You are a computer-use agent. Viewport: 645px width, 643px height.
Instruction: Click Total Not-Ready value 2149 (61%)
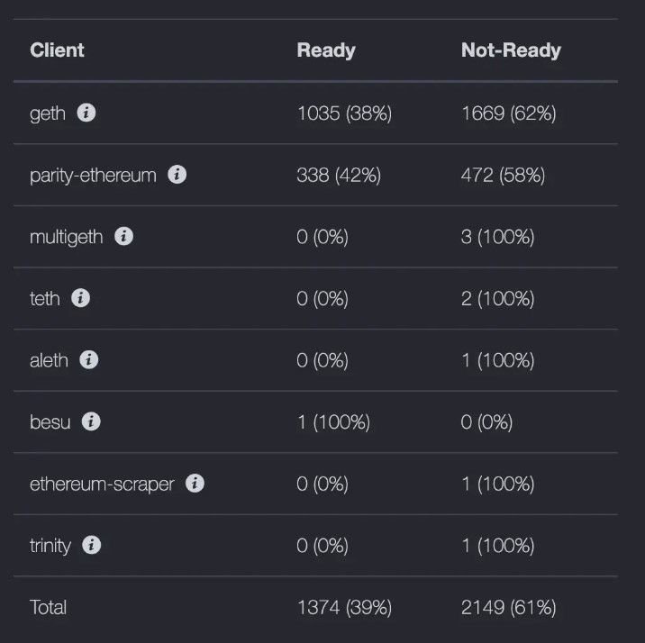[508, 608]
